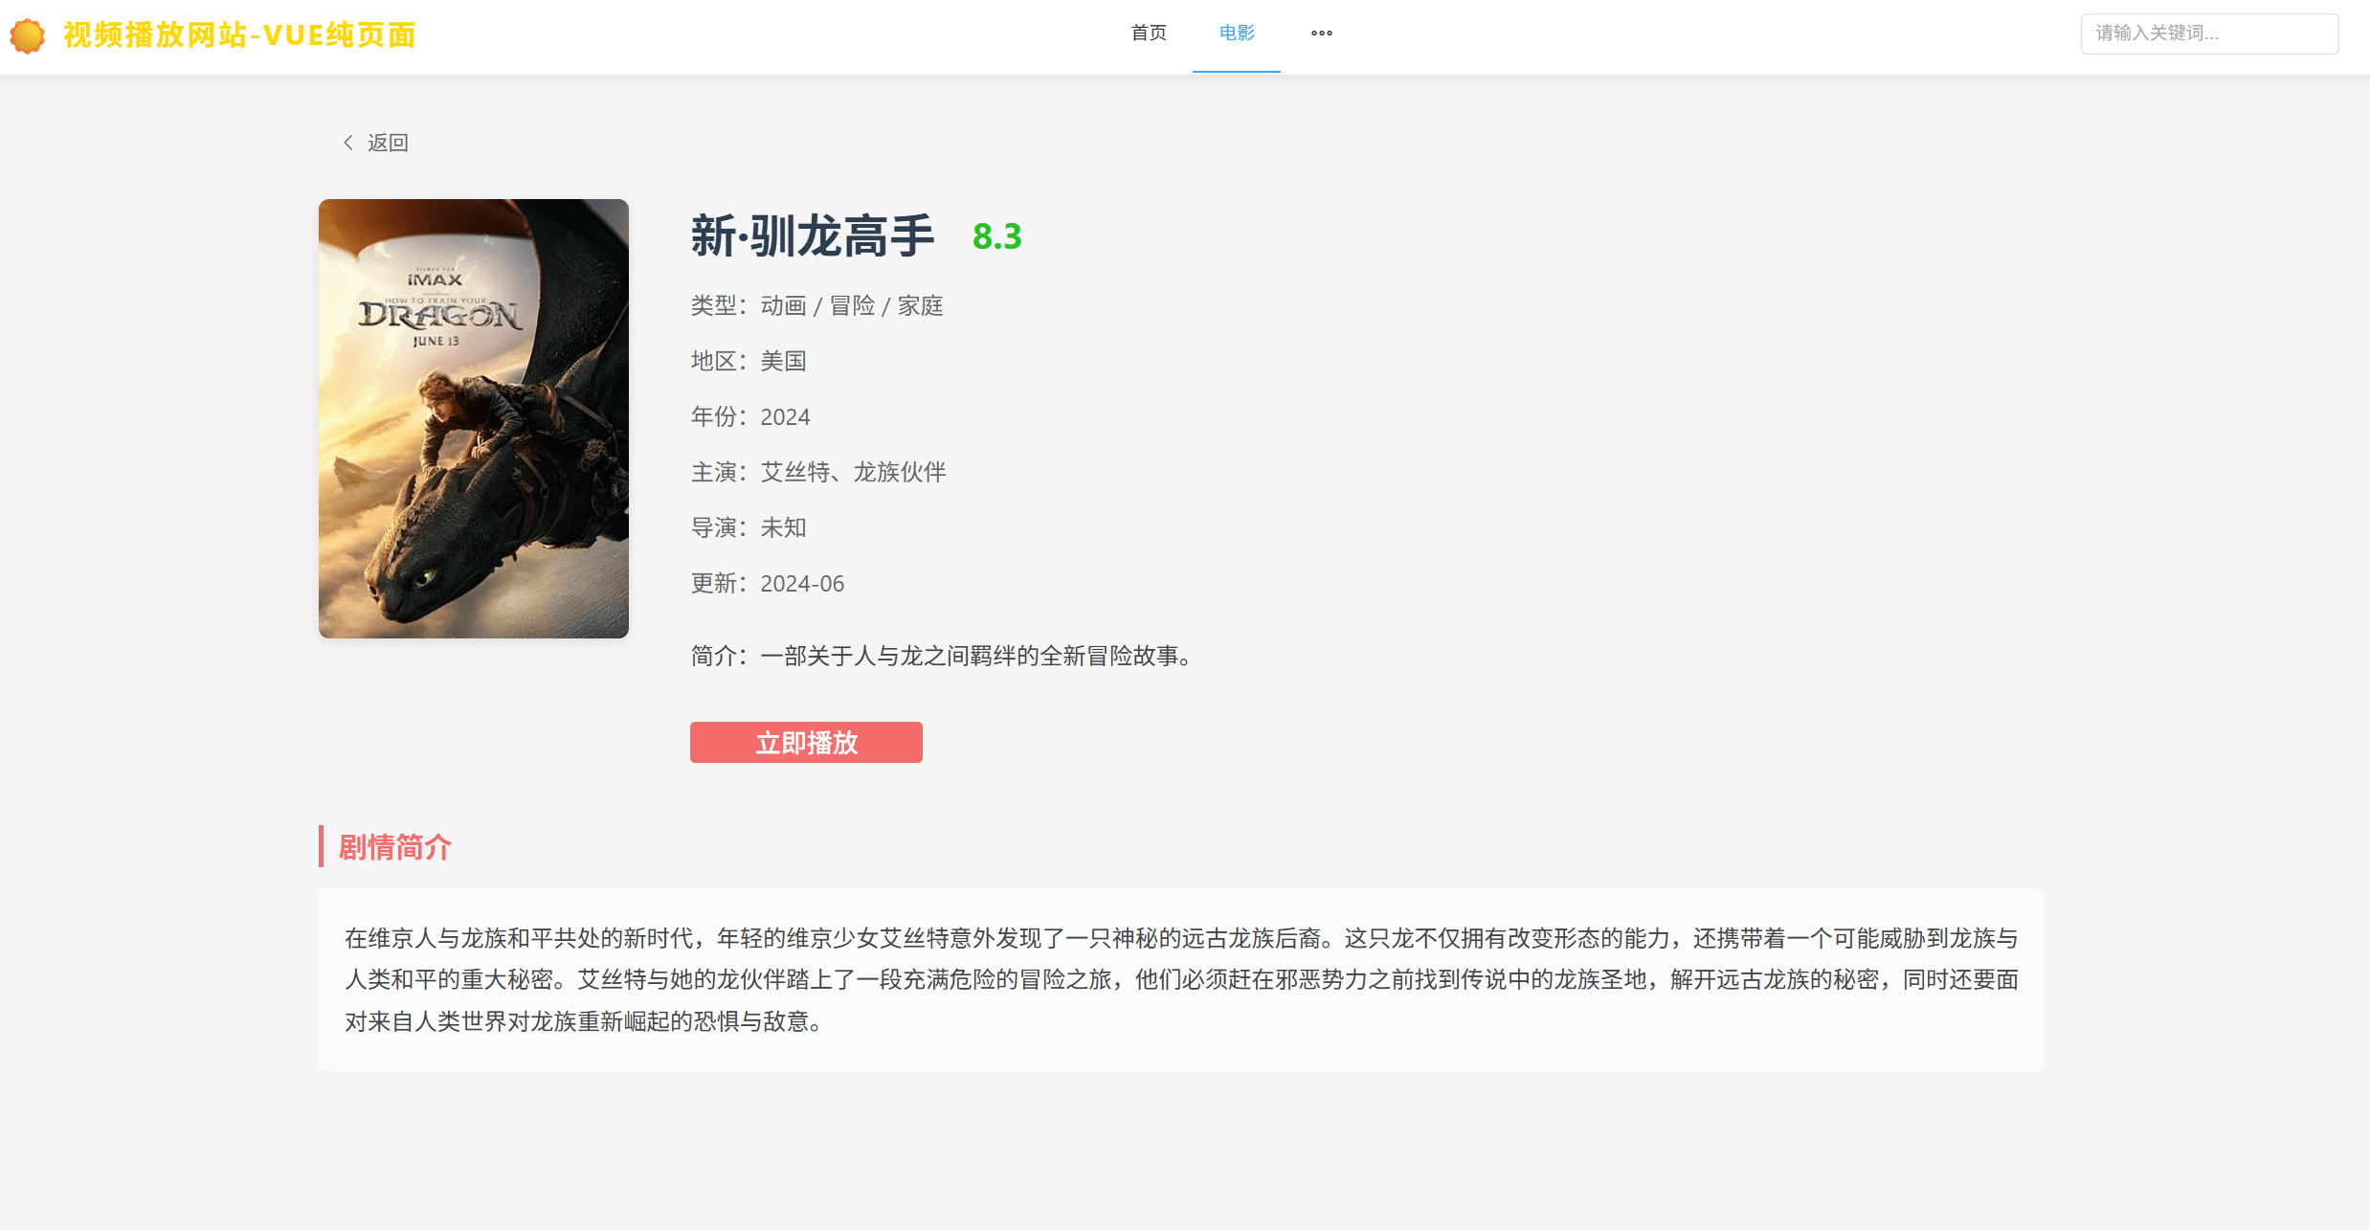Open the How to Train Your Dragon poster
The height and width of the screenshot is (1230, 2370).
[x=474, y=417]
